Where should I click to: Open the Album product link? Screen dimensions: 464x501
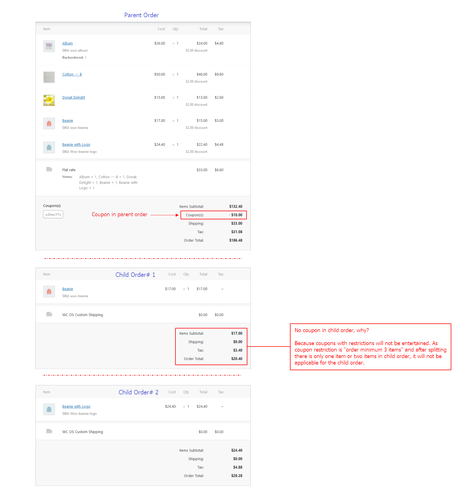(67, 43)
